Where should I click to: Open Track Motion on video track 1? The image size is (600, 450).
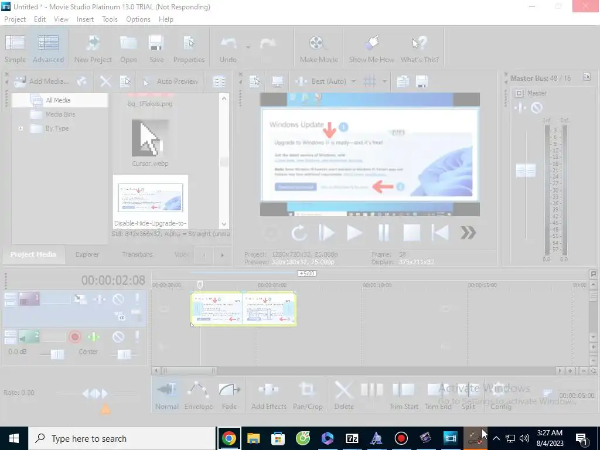(80, 299)
